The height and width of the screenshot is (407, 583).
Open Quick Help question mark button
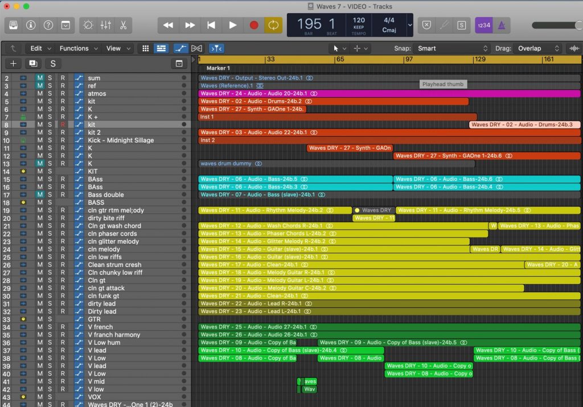[48, 25]
